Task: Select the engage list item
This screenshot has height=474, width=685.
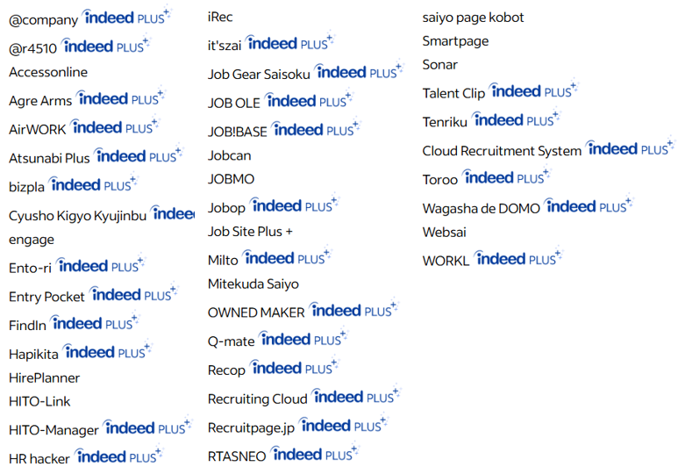Action: click(32, 240)
